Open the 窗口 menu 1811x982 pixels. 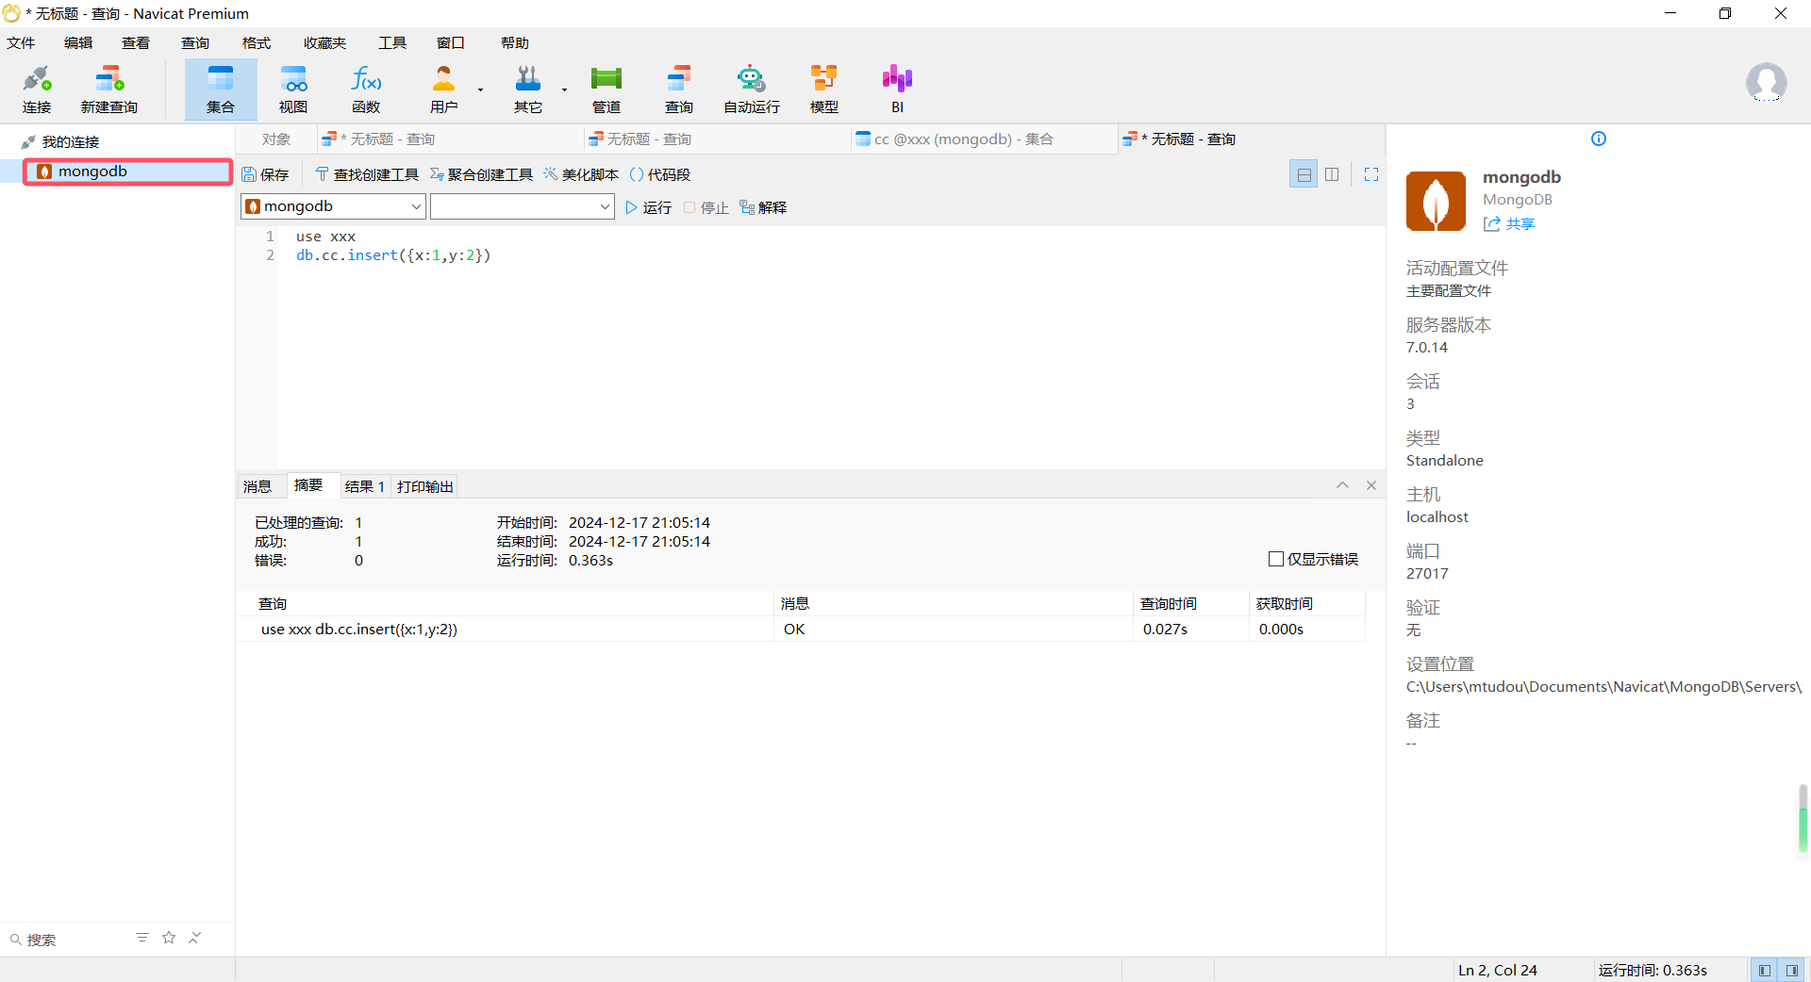click(451, 42)
